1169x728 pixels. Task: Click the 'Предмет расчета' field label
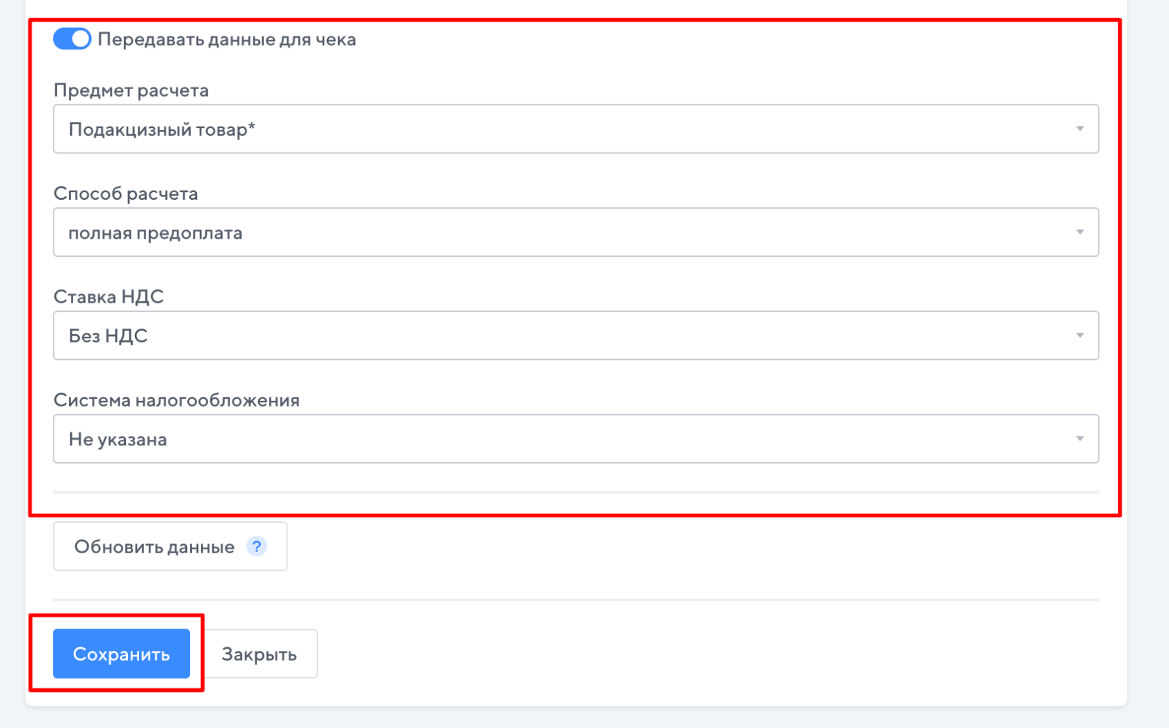131,90
